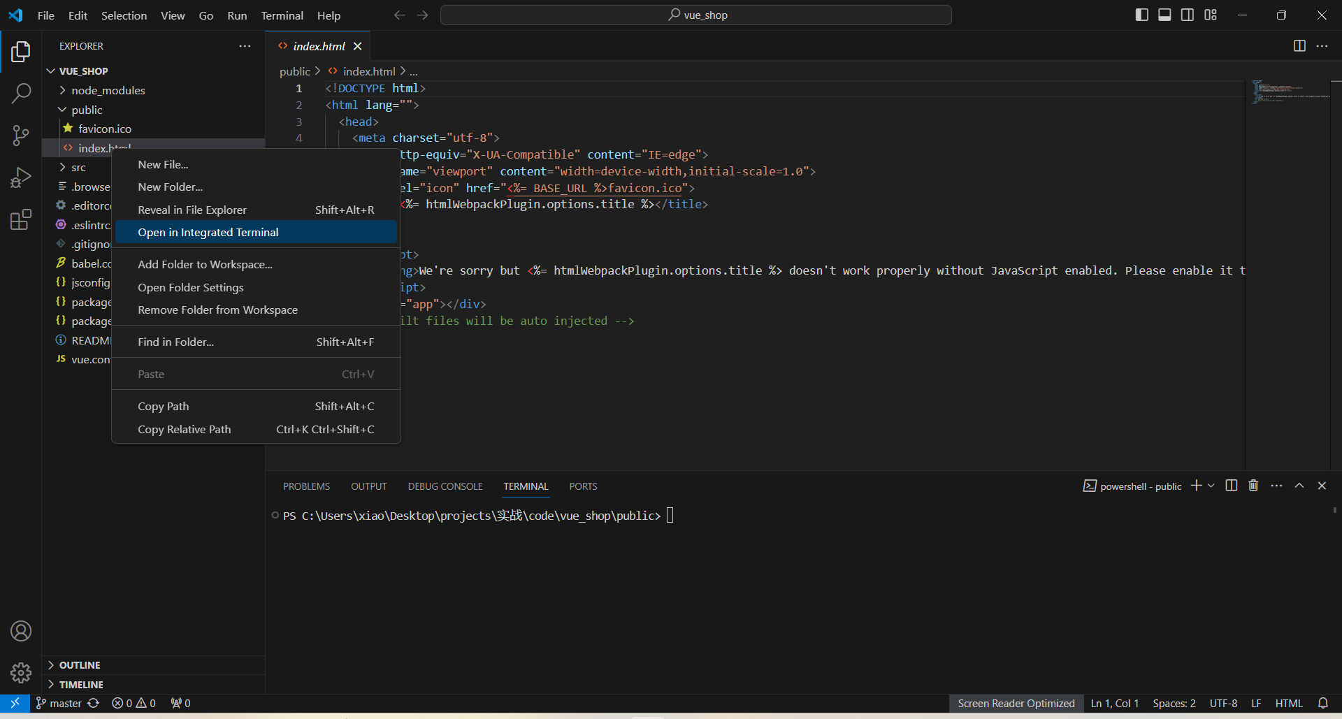Select Copy Path menu entry

point(256,406)
